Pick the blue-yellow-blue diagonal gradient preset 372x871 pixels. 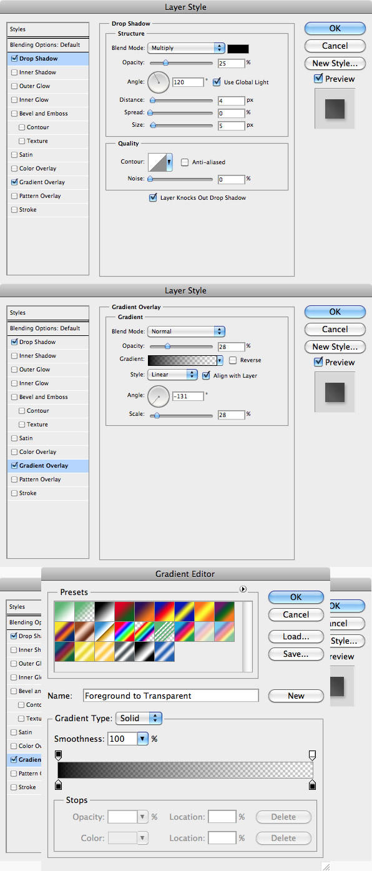click(x=185, y=611)
